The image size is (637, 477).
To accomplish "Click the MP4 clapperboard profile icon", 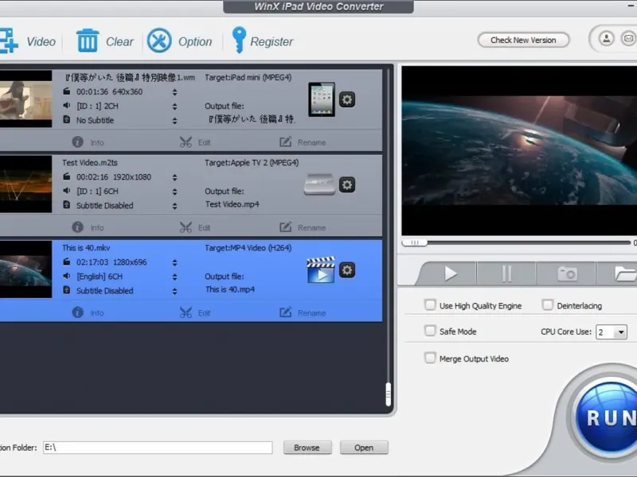I will coord(321,270).
